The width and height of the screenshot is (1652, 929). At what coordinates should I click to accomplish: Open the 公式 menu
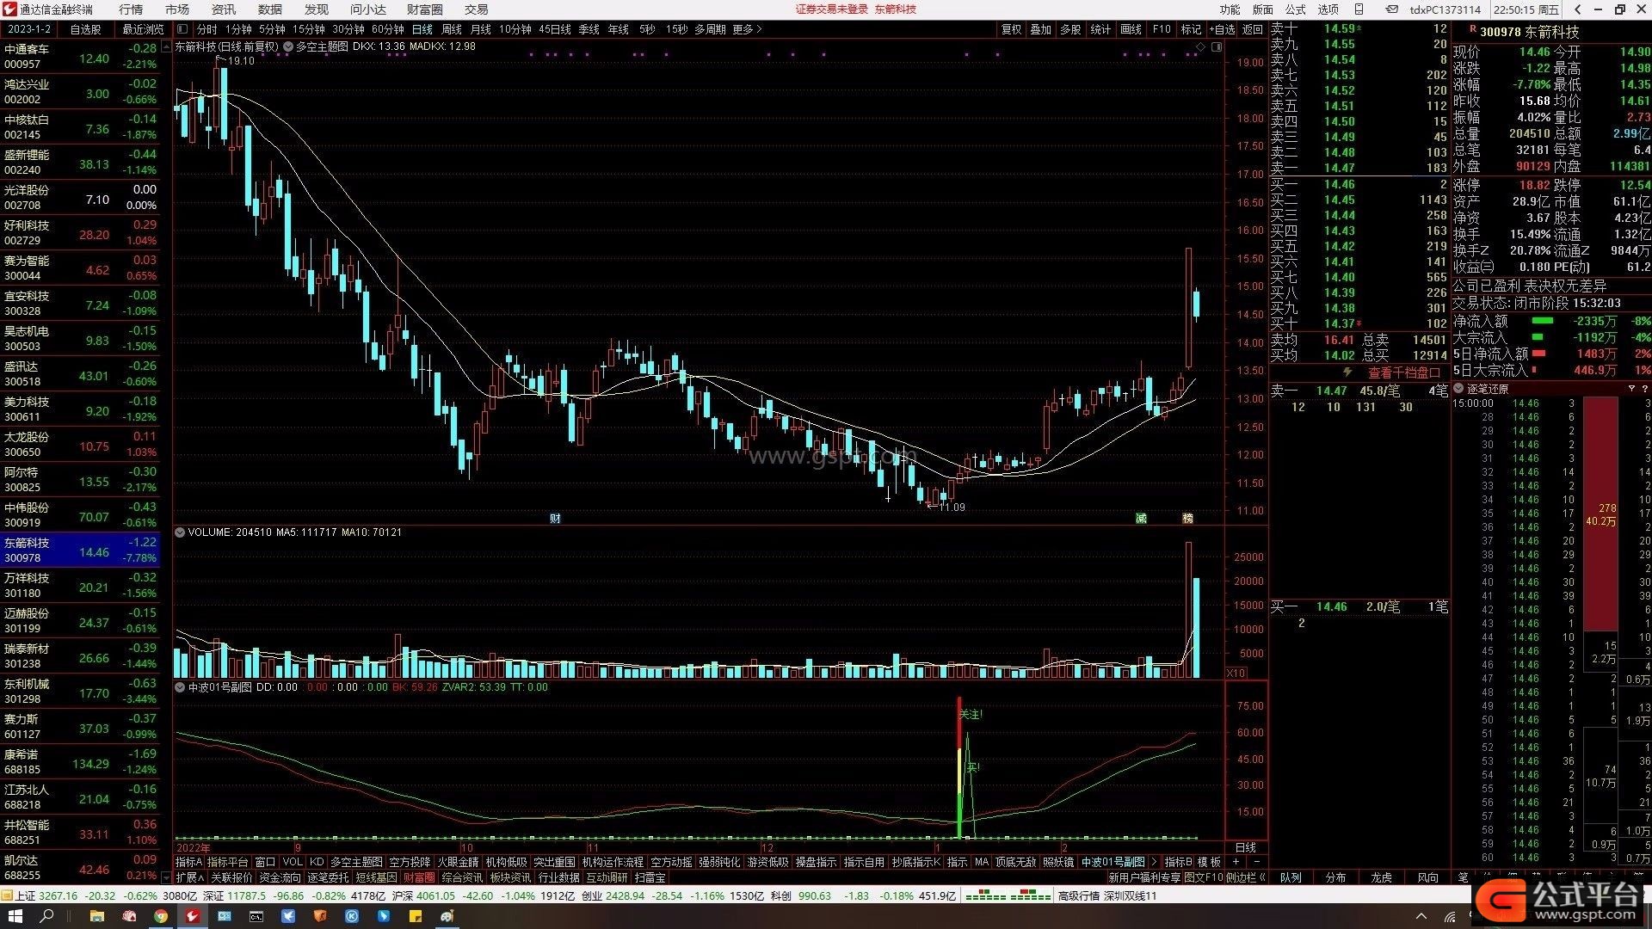1295,9
